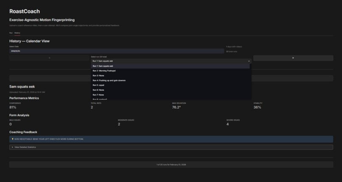Click the '1 of 20 runs for February 01, 2026' bar

coord(171,165)
